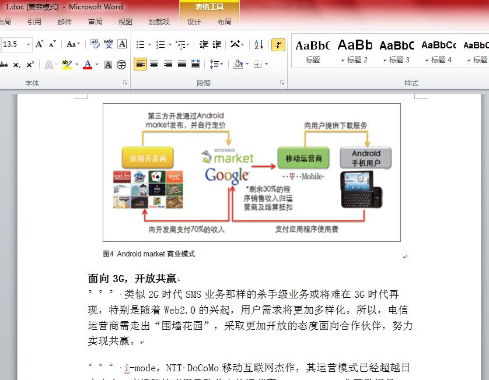Click the line spacing icon

pyautogui.click(x=215, y=64)
